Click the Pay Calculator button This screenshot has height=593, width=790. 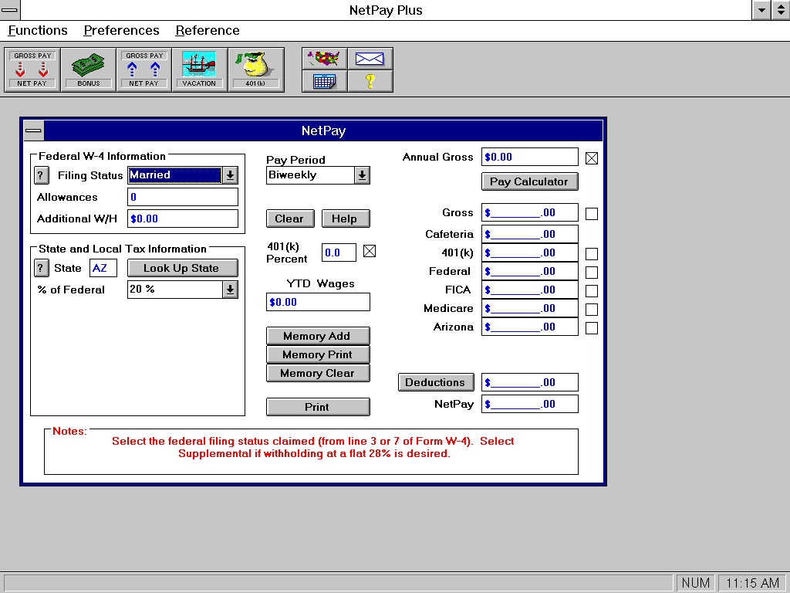coord(529,181)
